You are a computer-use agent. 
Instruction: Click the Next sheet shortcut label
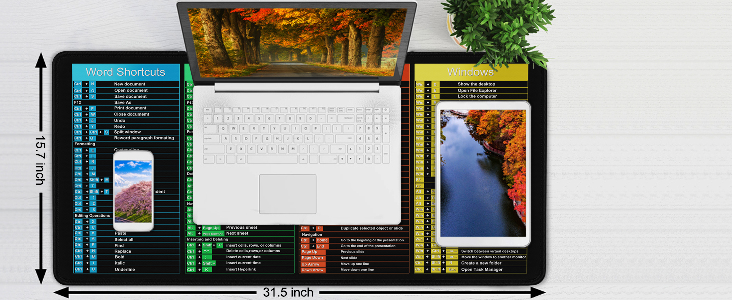(x=237, y=233)
